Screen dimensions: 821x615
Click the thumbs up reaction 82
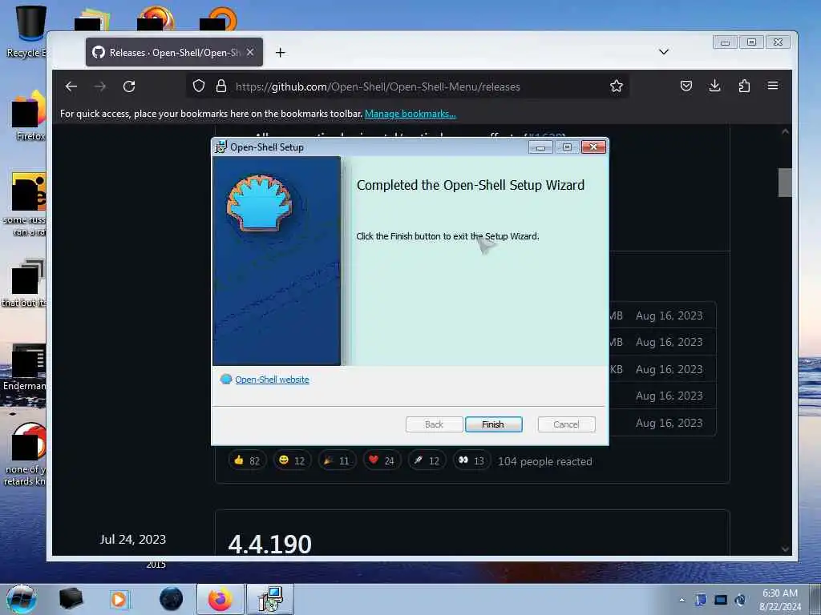coord(247,460)
